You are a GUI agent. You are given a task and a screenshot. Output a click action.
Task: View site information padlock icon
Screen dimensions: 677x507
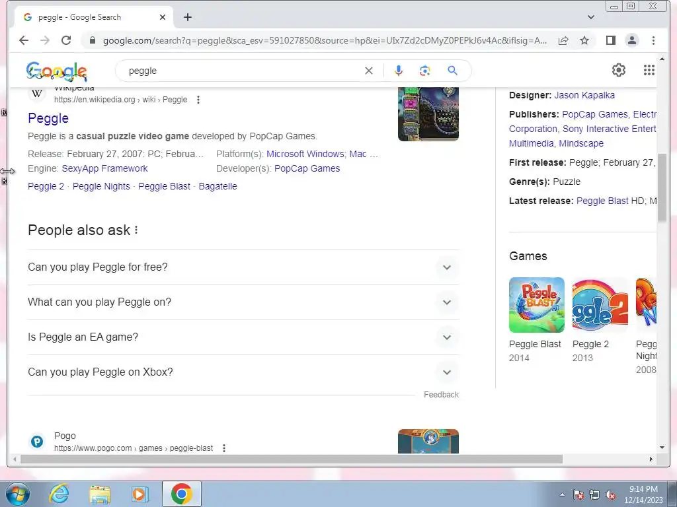coord(92,40)
